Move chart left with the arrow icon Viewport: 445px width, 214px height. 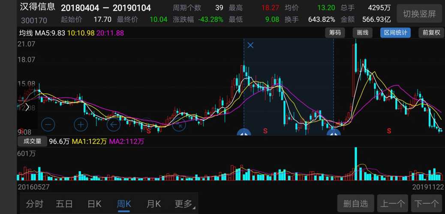[114, 124]
